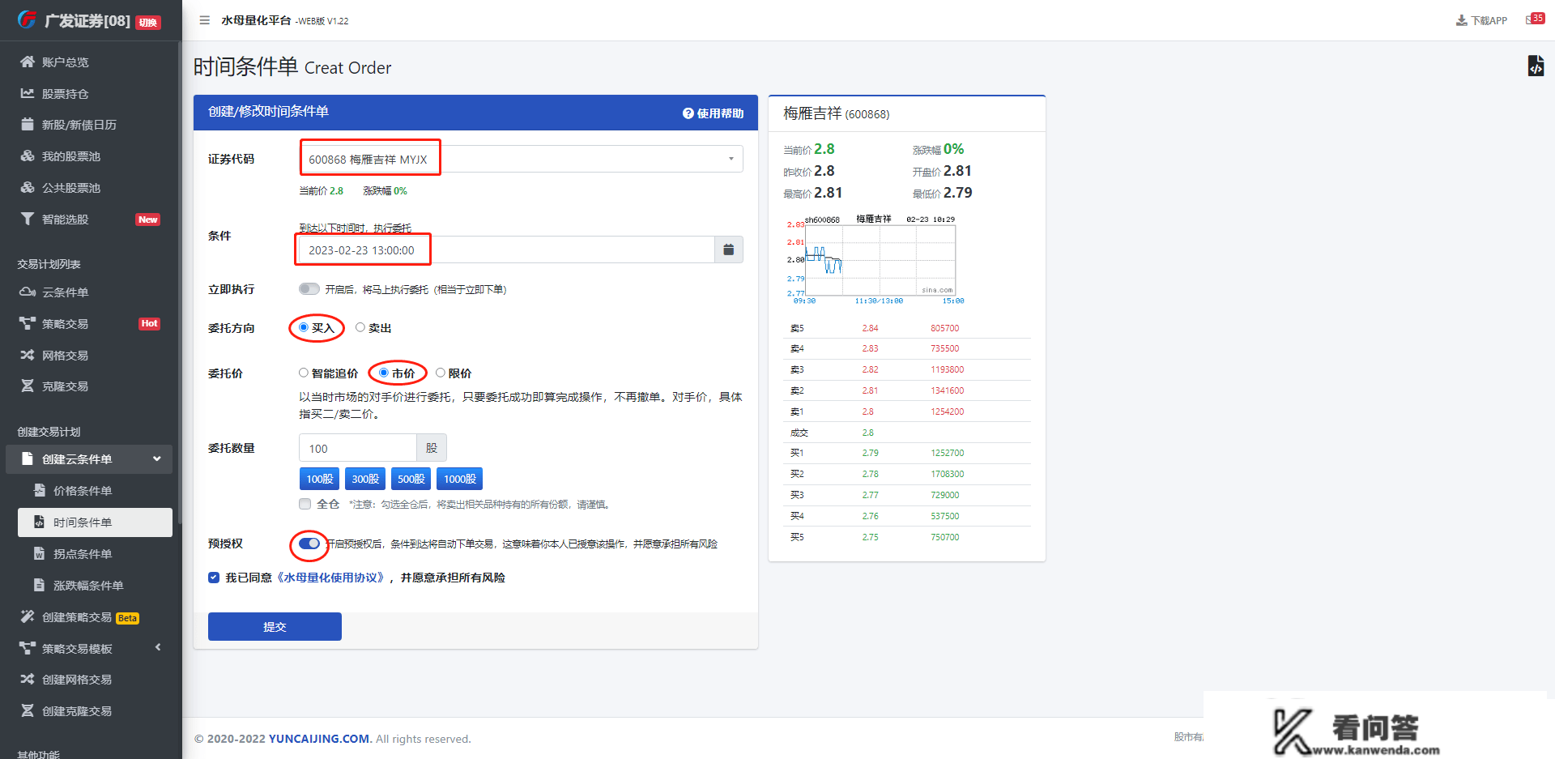Click the 100股 quantity button
The height and width of the screenshot is (759, 1555).
coord(319,479)
